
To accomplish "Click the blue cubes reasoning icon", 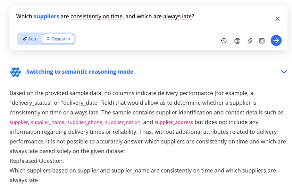I will (15, 72).
